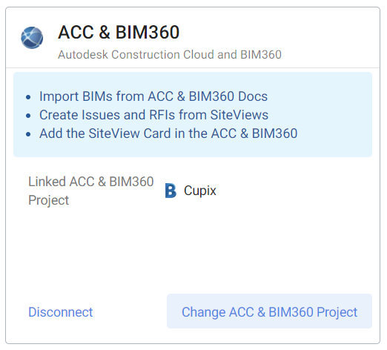Click the bullet dot before Add the SiteView

(28, 134)
